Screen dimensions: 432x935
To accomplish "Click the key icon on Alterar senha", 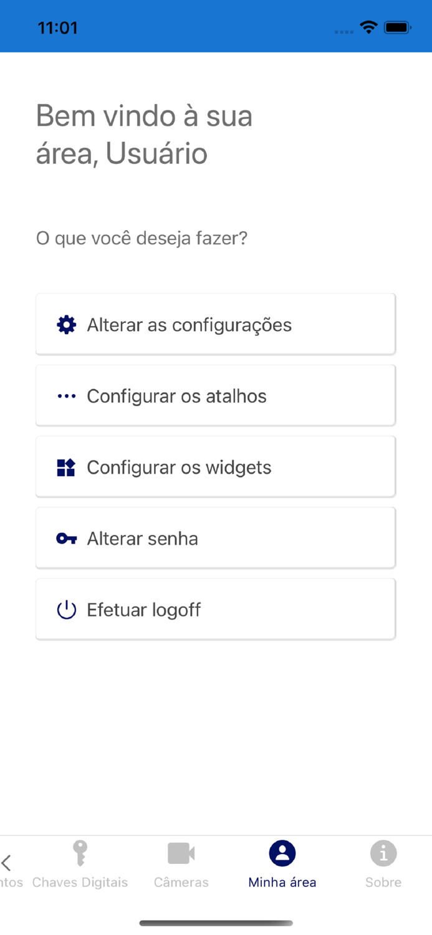I will (66, 538).
